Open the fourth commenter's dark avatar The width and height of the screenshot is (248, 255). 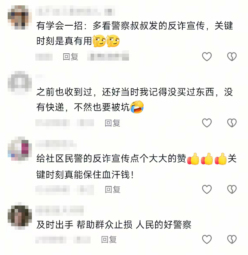click(20, 216)
